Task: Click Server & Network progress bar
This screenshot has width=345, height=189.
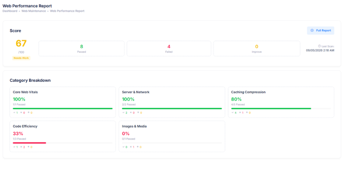Action: pos(172,108)
